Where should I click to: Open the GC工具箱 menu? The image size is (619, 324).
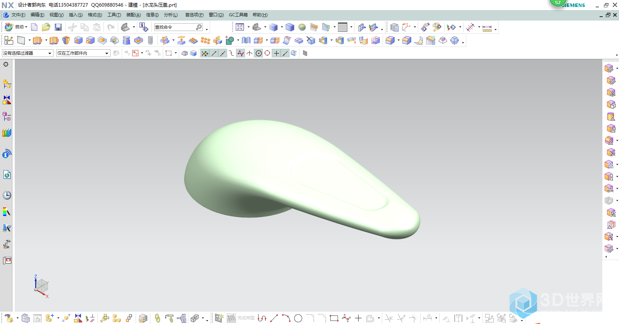[x=238, y=15]
